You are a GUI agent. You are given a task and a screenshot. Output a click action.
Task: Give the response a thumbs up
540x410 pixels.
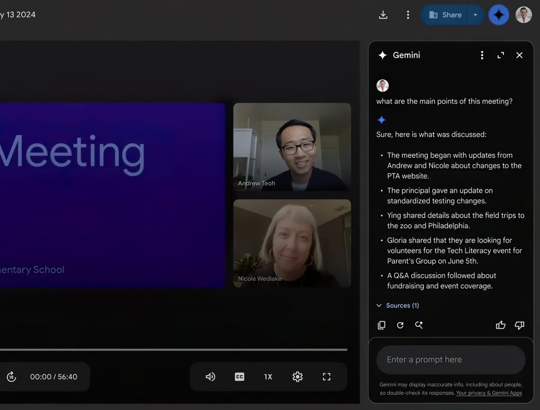tap(500, 325)
